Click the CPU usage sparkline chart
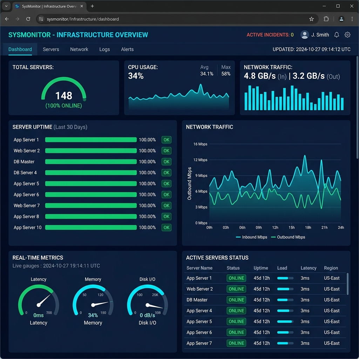 click(179, 97)
